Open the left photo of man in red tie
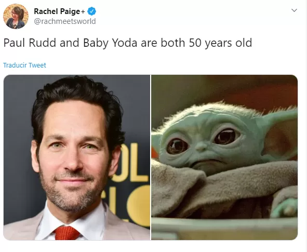This screenshot has height=252, width=307. pyautogui.click(x=77, y=157)
